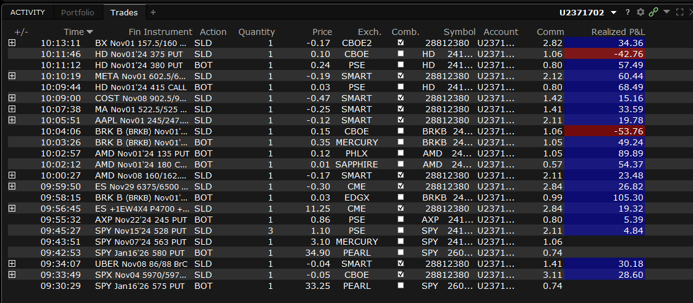
Task: Expand the AMD Nov08 160/162 trade row
Action: click(x=12, y=175)
